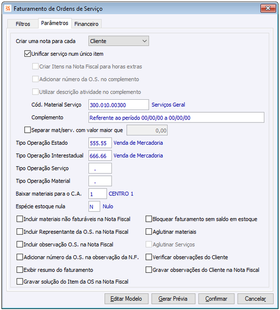Screen dimensions: 280x310
Task: Click the Confirmar button
Action: tap(216, 299)
